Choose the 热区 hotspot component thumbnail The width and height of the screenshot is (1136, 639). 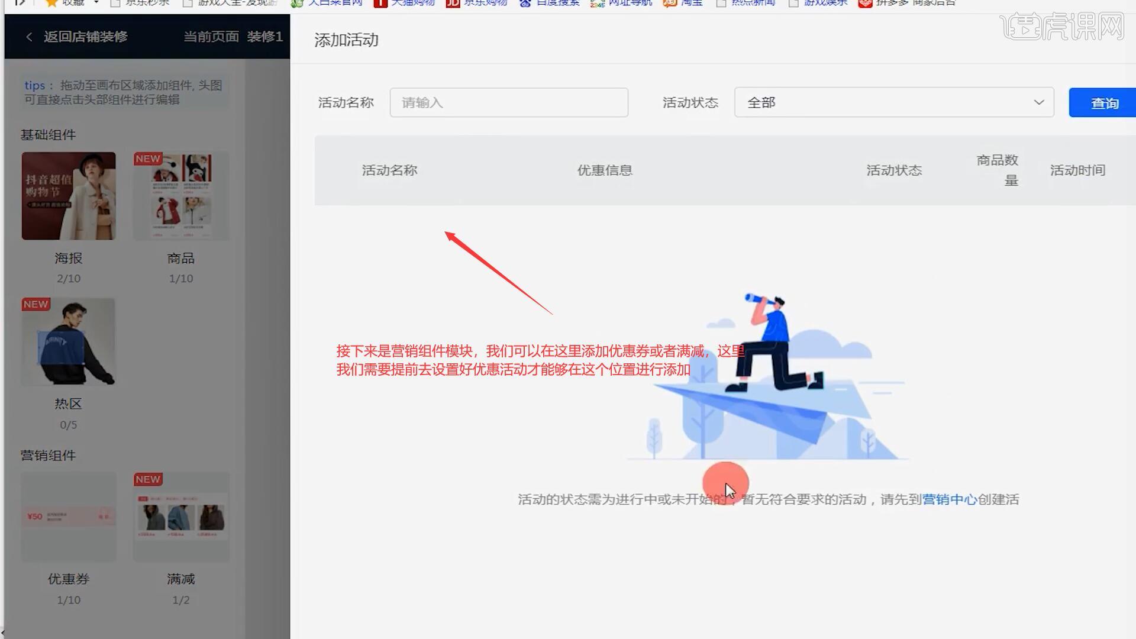[x=69, y=342]
